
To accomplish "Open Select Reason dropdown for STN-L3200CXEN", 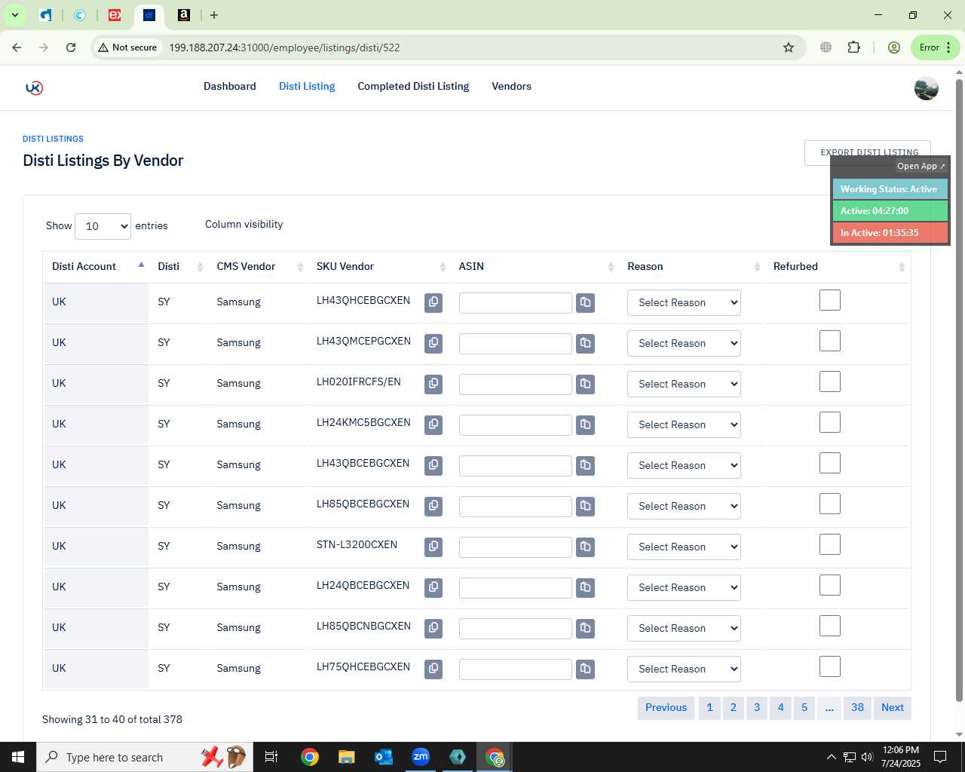I will coord(684,547).
